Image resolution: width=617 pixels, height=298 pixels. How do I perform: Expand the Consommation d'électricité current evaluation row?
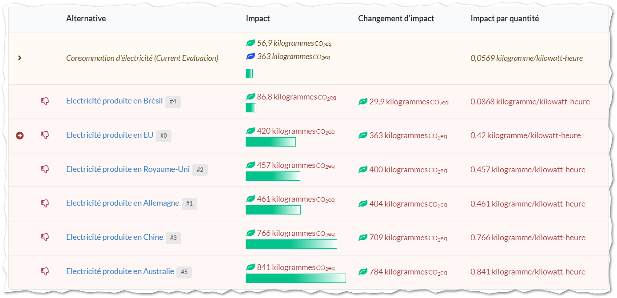pos(20,58)
